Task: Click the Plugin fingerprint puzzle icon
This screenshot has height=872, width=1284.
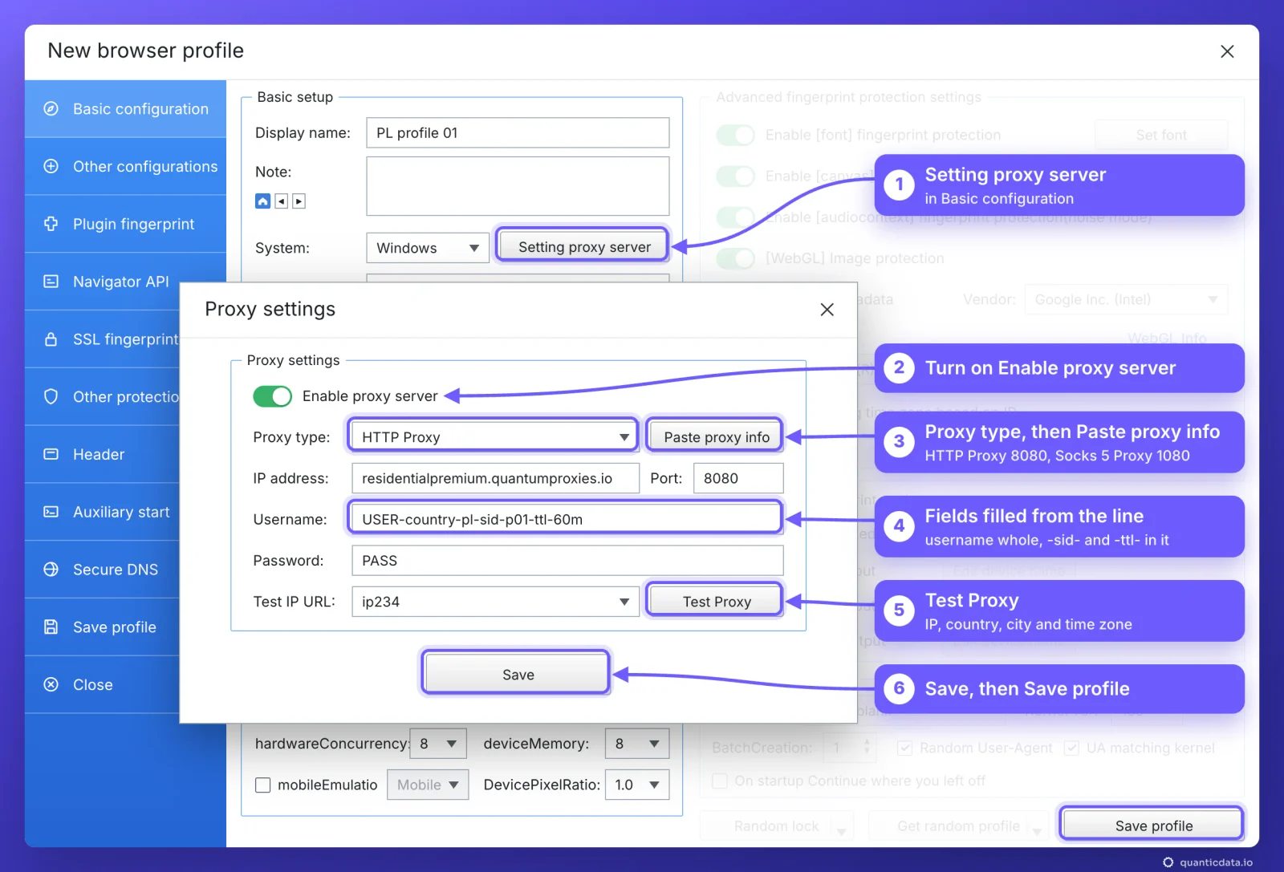Action: 51,224
